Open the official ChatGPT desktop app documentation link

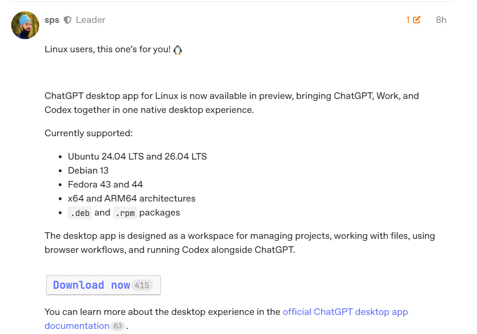click(x=226, y=319)
